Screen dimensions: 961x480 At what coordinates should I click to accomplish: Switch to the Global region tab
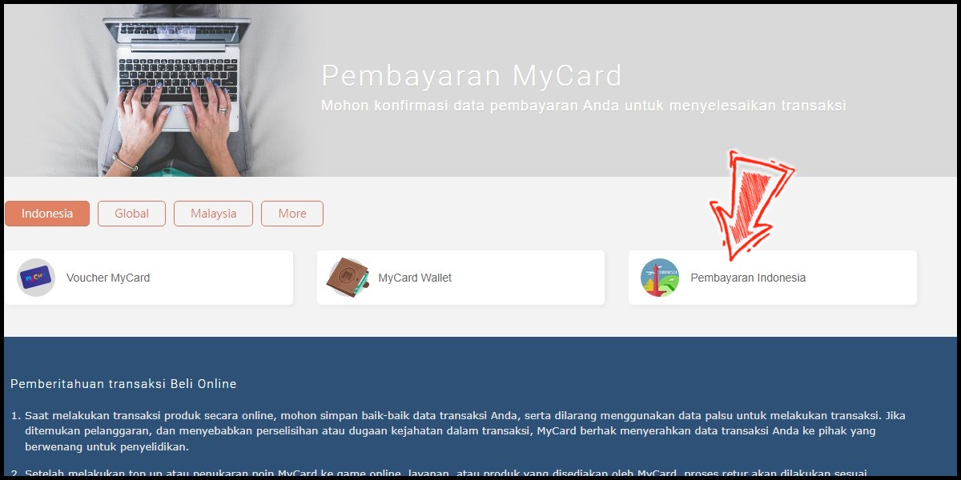coord(131,214)
